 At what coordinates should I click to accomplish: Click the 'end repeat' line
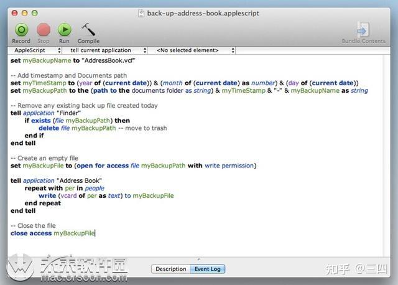(x=43, y=203)
